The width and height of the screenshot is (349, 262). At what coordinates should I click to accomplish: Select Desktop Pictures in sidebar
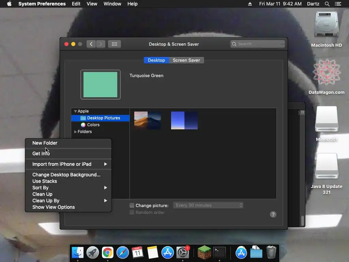pos(100,118)
